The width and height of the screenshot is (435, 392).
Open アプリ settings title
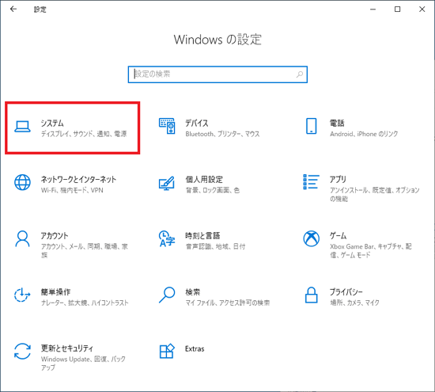click(338, 179)
